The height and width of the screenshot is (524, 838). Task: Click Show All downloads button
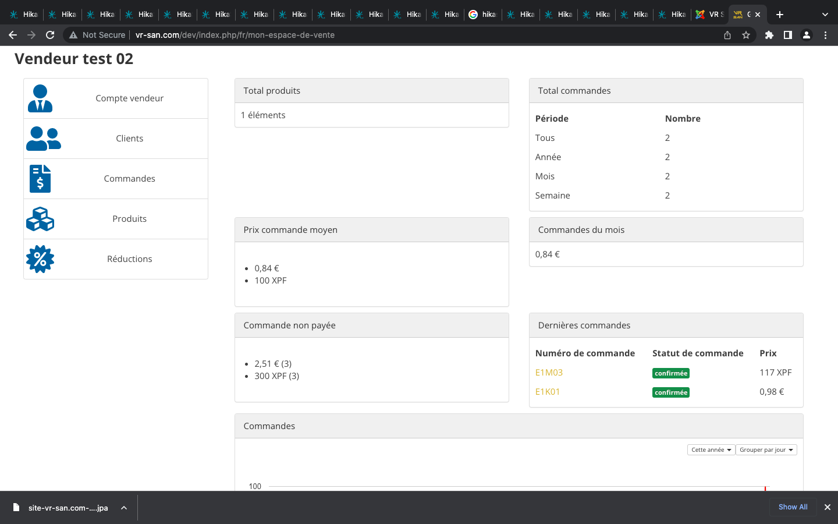(x=793, y=507)
